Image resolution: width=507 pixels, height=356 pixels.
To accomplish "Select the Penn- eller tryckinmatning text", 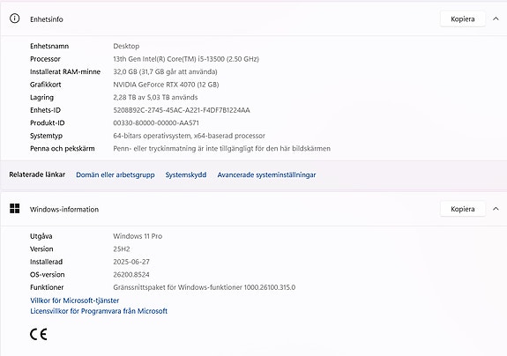I will click(x=222, y=149).
